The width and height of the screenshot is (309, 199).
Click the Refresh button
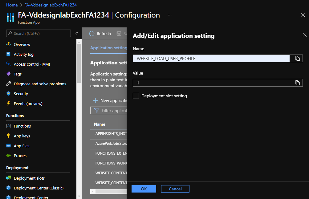coord(100,34)
